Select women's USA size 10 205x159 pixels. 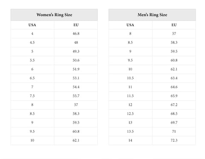(32, 140)
